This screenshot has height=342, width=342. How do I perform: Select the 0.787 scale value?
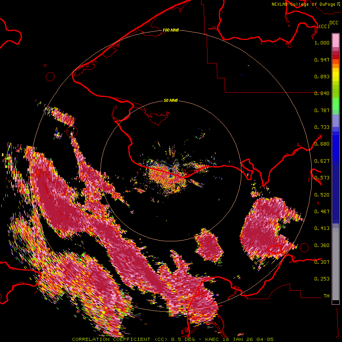coord(322,110)
